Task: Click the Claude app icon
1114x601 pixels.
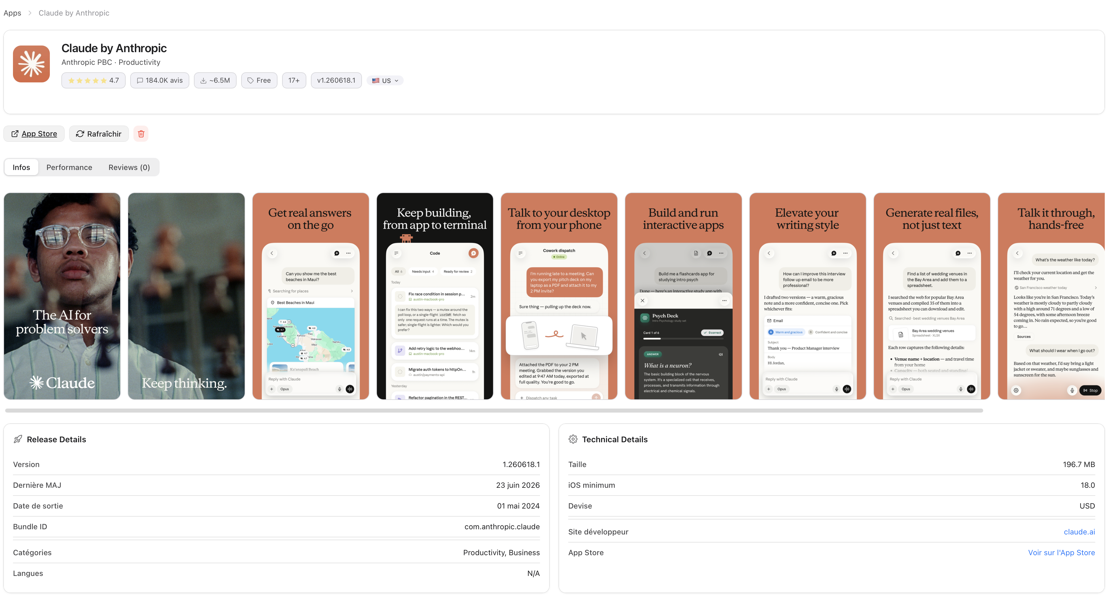Action: [x=32, y=64]
